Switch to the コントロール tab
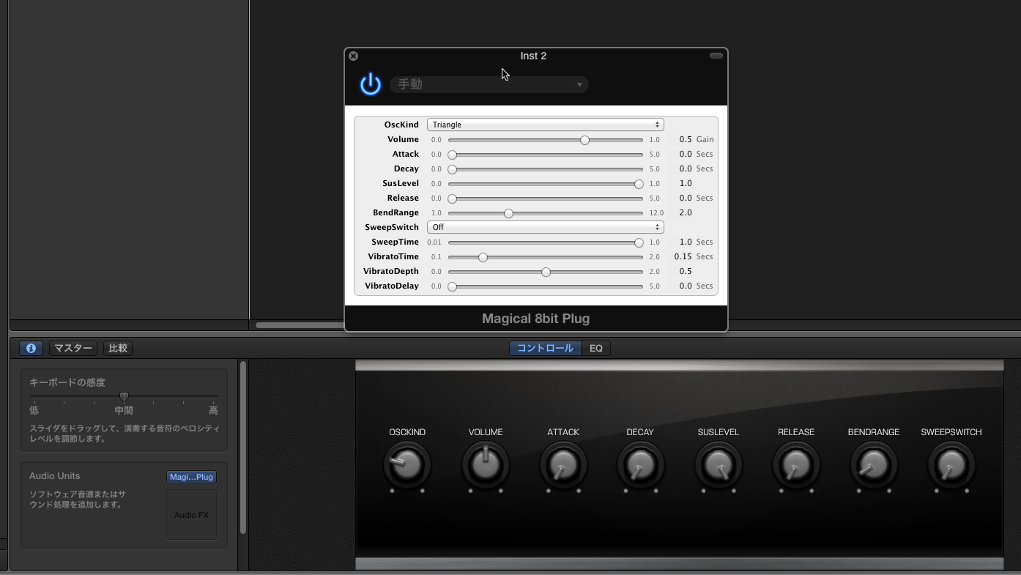The image size is (1021, 575). (x=546, y=349)
